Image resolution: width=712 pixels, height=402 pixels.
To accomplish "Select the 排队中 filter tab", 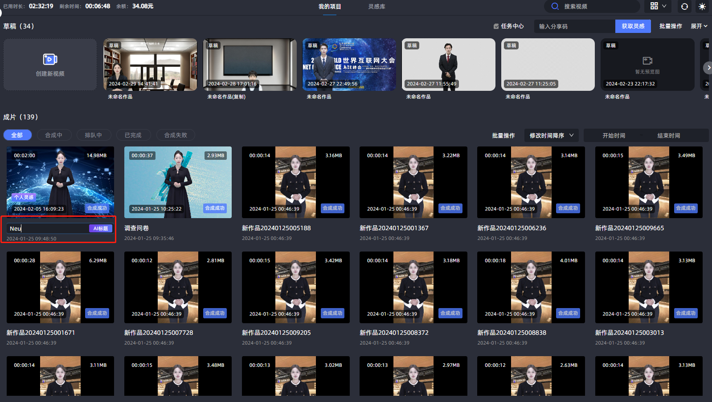I will (94, 135).
